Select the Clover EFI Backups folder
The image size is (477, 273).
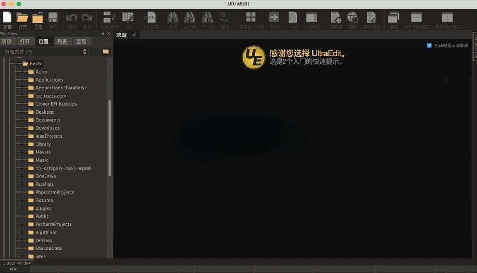pos(56,104)
